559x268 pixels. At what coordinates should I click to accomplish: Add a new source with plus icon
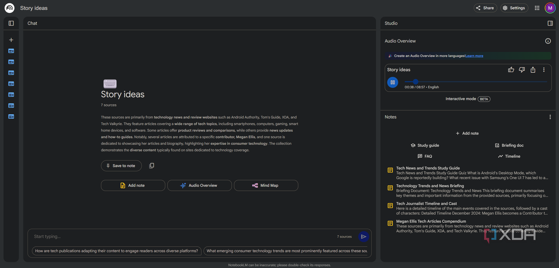pyautogui.click(x=11, y=40)
